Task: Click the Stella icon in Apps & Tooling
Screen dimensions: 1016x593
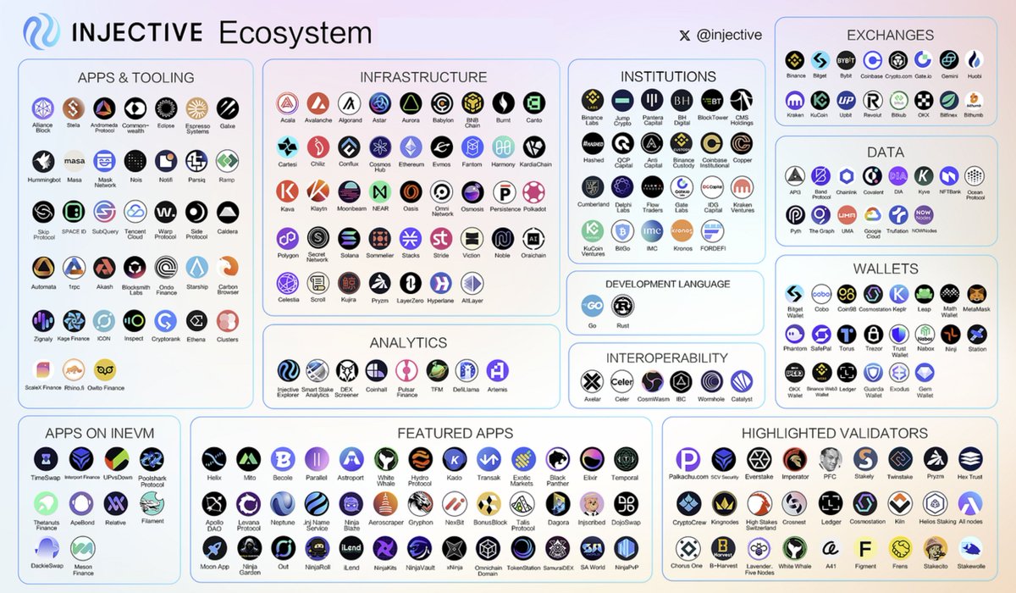Action: (x=74, y=108)
